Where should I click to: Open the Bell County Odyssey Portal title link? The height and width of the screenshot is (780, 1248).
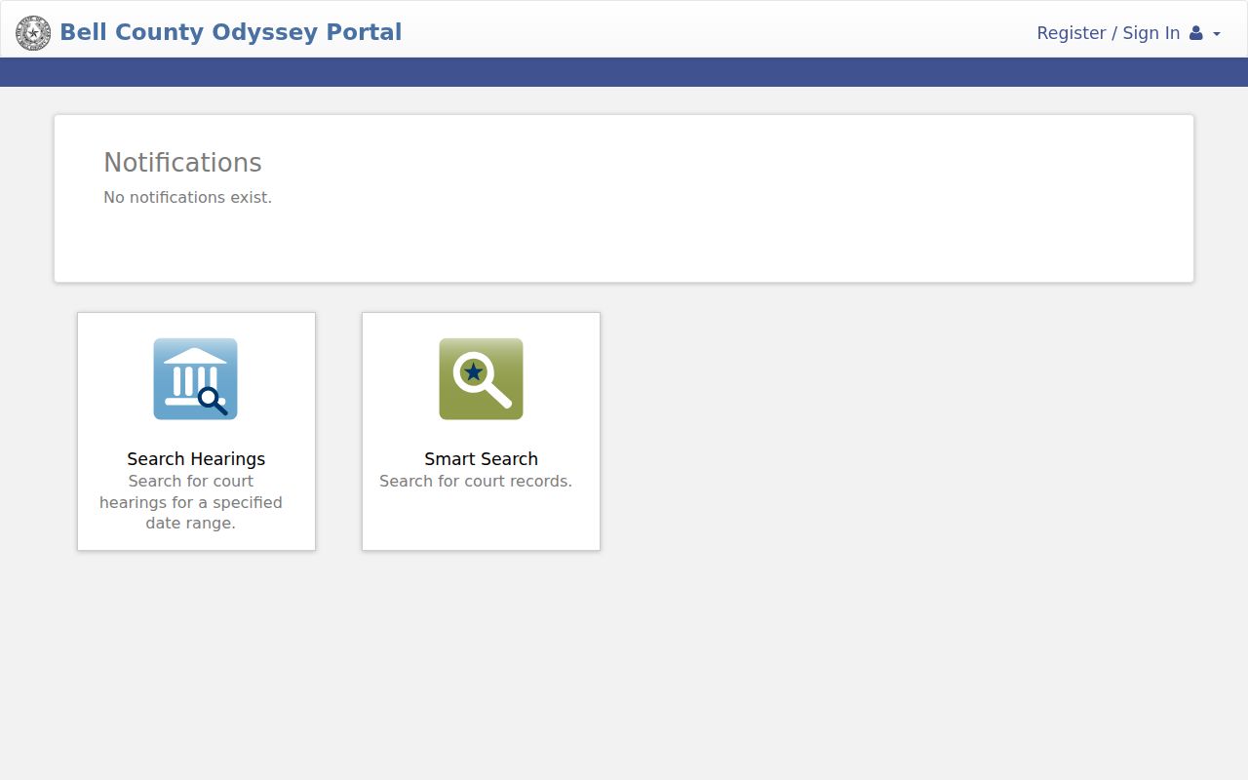(x=230, y=32)
